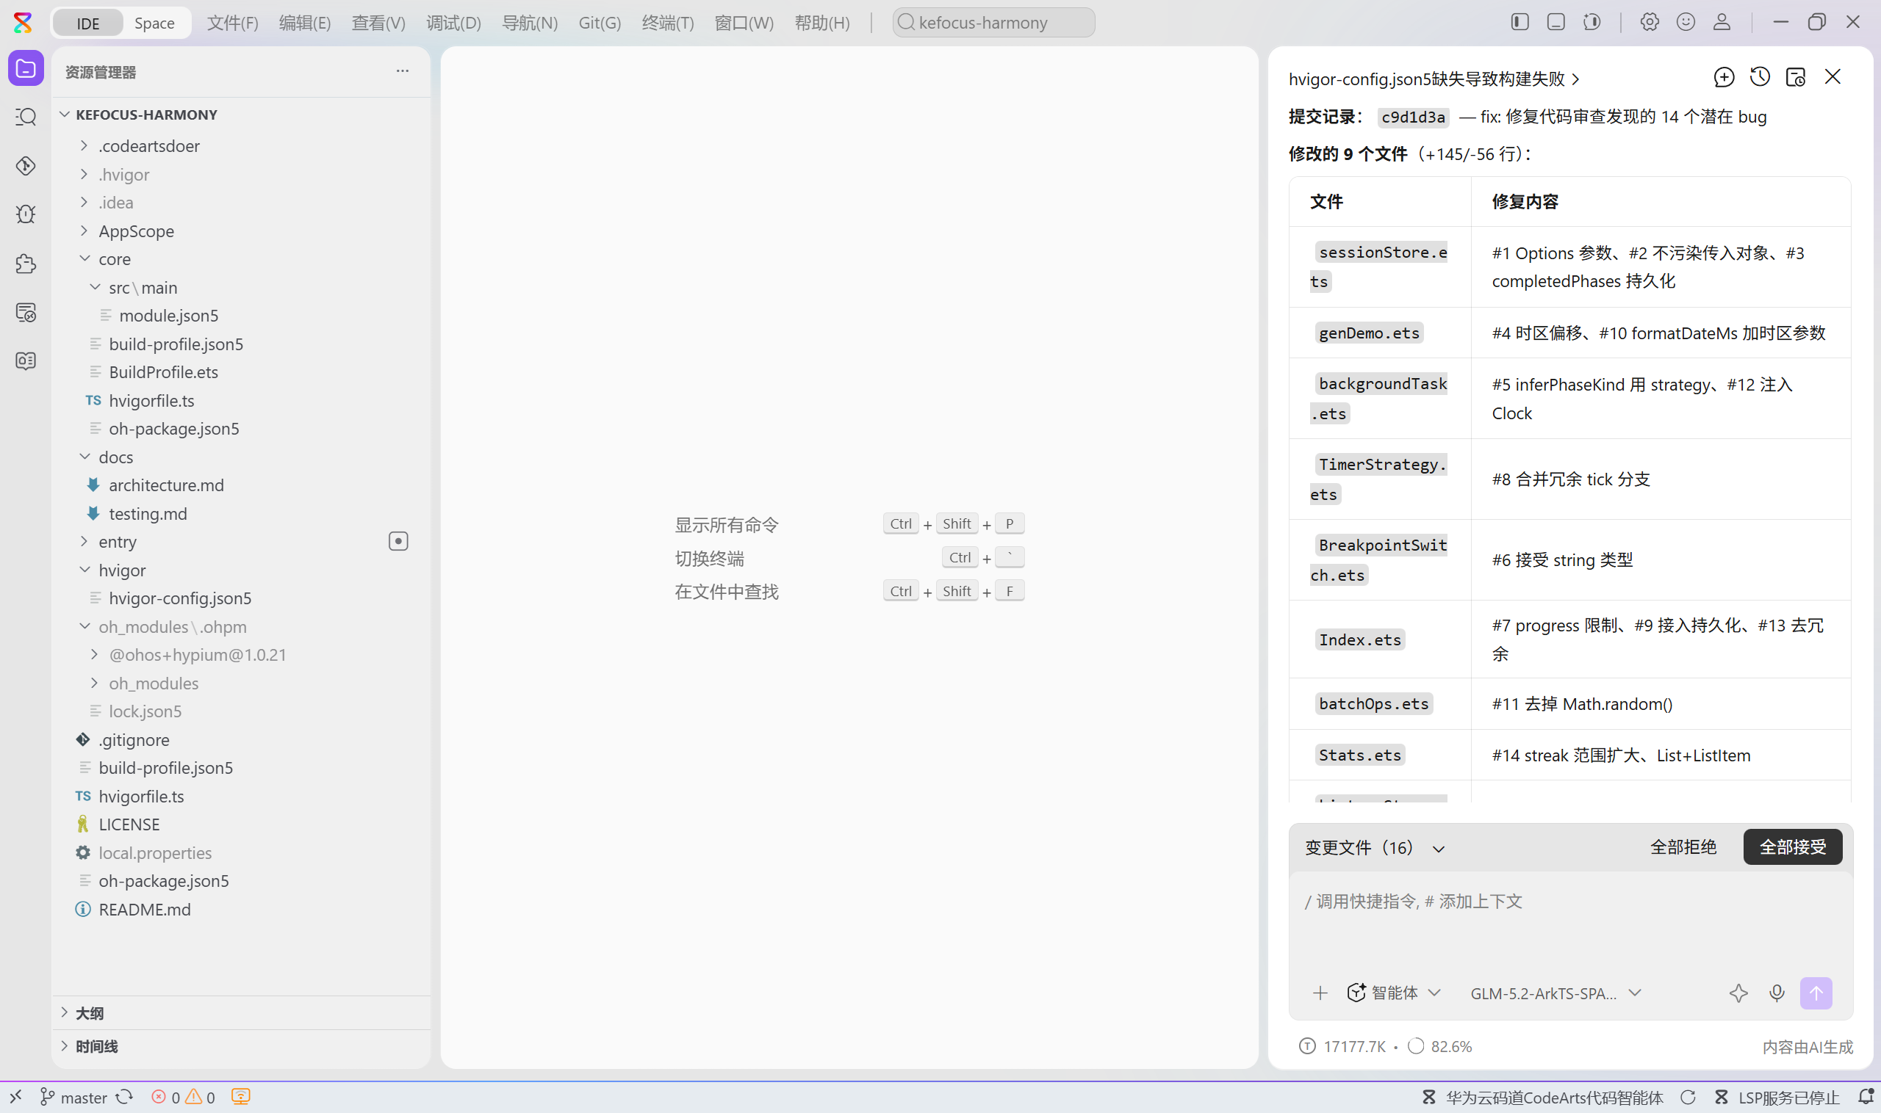Expand the .codeartsdoer folder

84,145
